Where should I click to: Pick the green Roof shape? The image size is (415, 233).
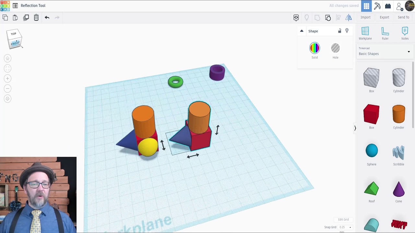click(371, 189)
